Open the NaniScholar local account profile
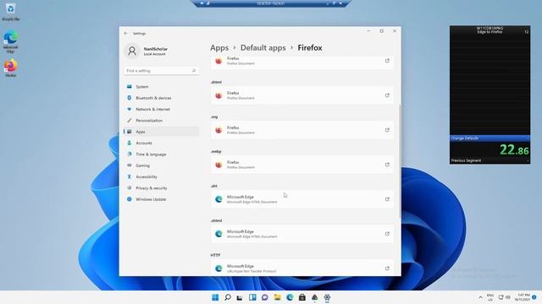The image size is (542, 304). click(x=147, y=51)
